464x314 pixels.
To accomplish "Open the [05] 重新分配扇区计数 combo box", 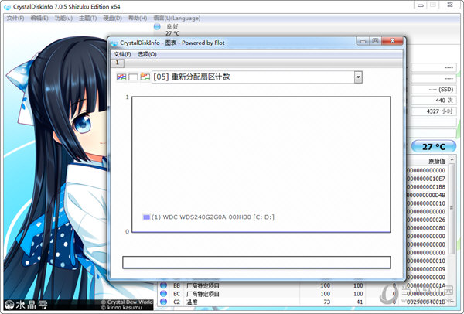I will coord(257,77).
